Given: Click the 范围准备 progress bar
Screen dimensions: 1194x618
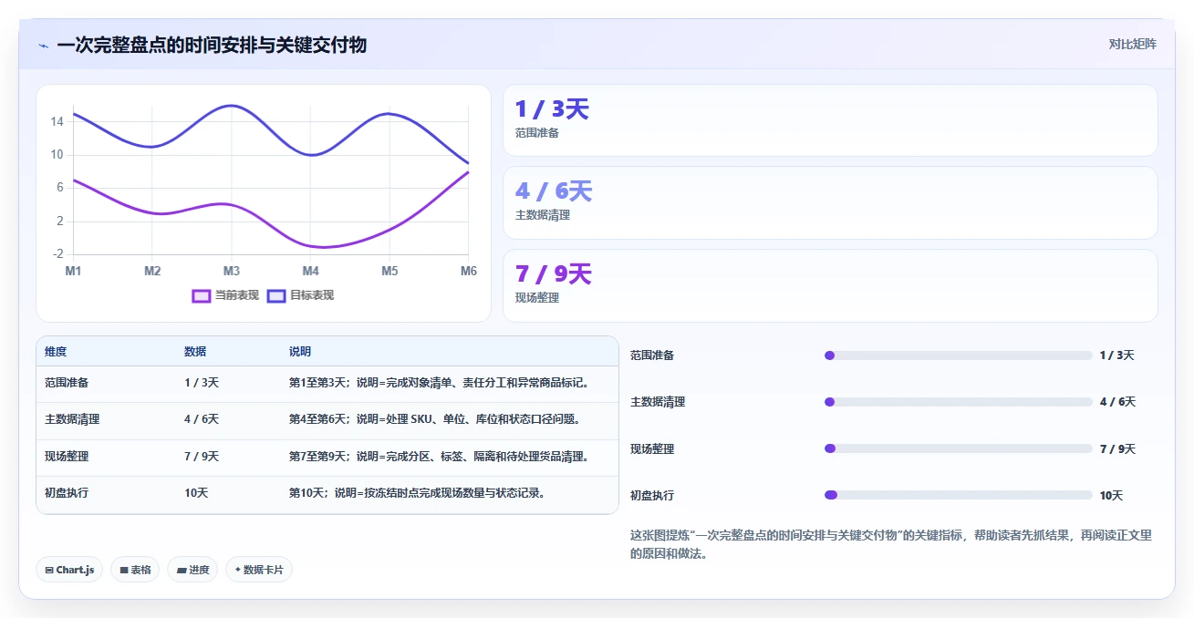Looking at the screenshot, I should [958, 355].
